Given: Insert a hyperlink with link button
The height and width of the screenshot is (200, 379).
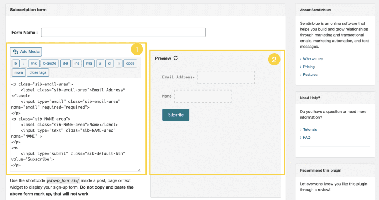Looking at the screenshot, I should pyautogui.click(x=34, y=63).
